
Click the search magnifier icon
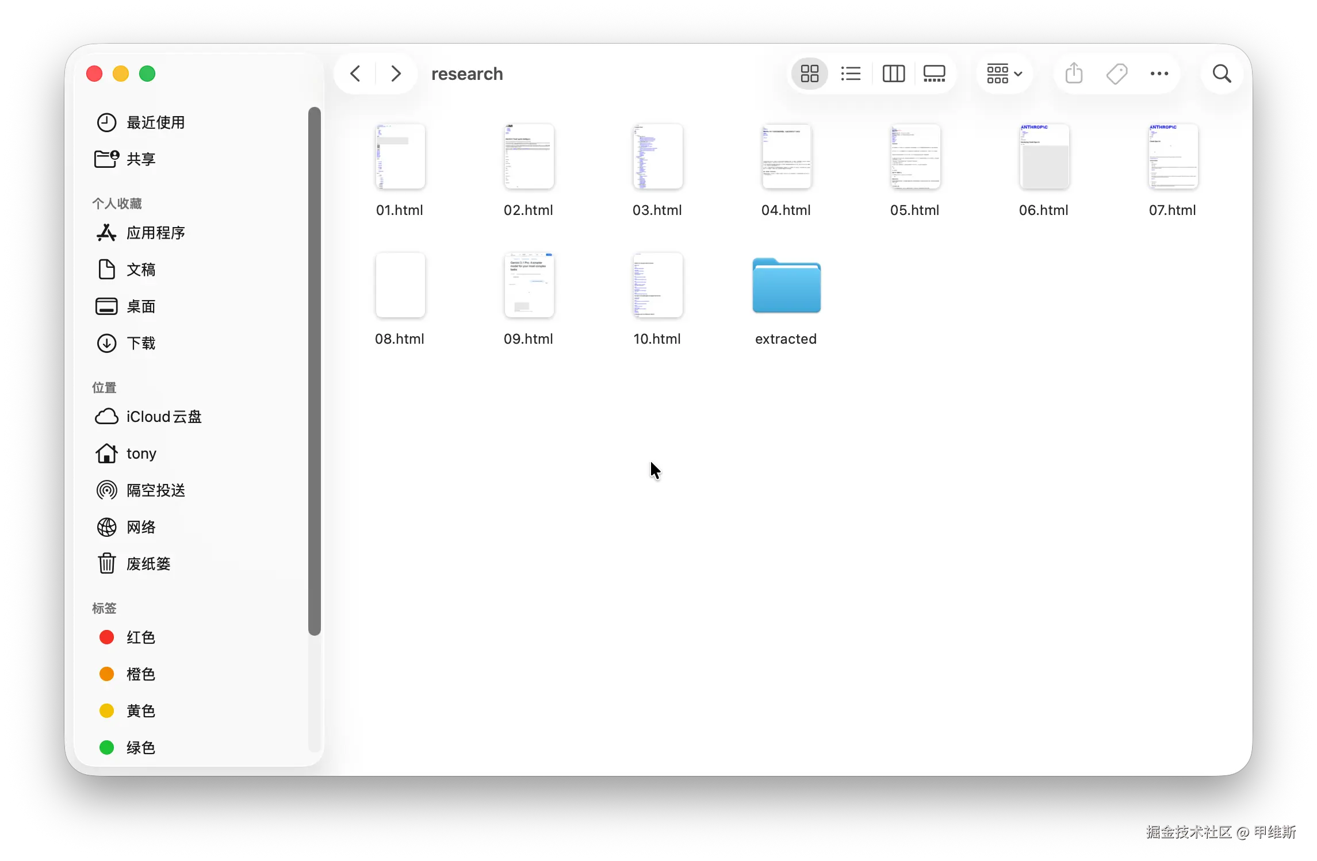coord(1222,74)
